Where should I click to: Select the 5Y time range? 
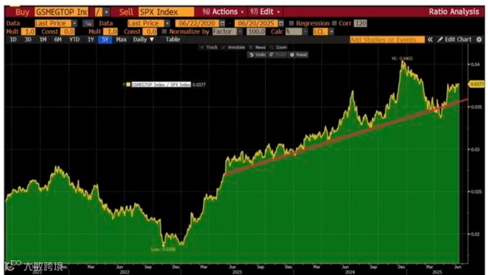tap(105, 39)
